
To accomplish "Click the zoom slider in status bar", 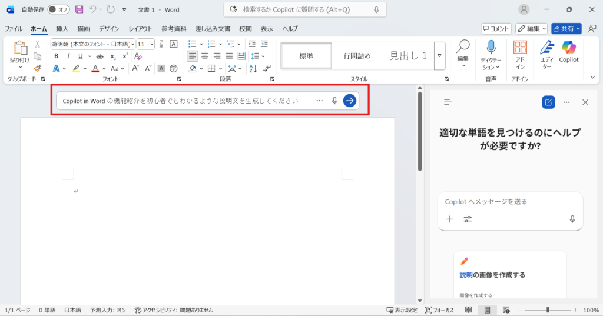I will click(548, 310).
